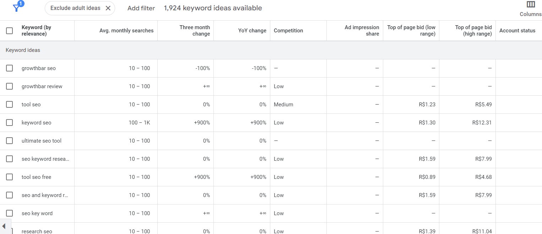Click the ultimate seo tool keyword
The image size is (542, 234).
(42, 141)
